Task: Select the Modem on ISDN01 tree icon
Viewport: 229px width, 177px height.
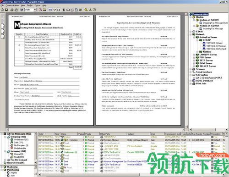Action: coord(197,20)
